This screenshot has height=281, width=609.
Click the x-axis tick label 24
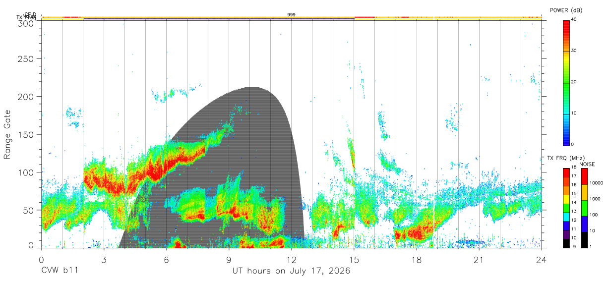click(542, 260)
